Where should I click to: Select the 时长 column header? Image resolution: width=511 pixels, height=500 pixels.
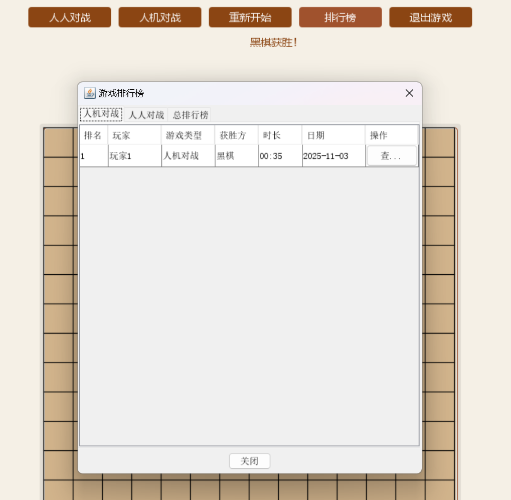280,135
